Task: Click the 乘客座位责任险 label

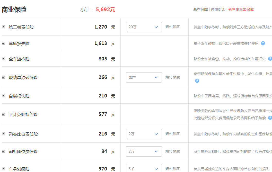Action: [x=23, y=134]
